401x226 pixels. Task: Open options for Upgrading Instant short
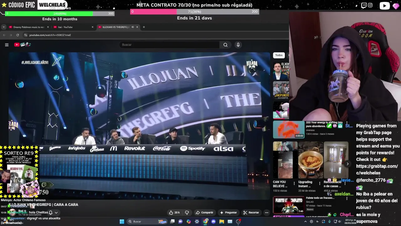click(x=320, y=184)
